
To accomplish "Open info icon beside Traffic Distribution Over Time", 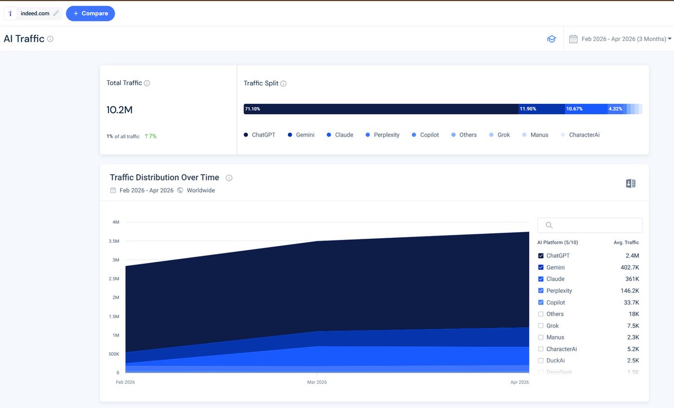I will point(229,178).
